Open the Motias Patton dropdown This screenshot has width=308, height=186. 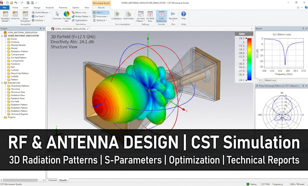[x=81, y=16]
